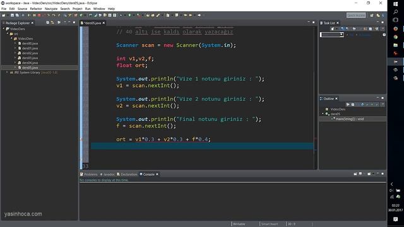Click the Save icon in the toolbar
The image size is (404, 227).
click(12, 15)
